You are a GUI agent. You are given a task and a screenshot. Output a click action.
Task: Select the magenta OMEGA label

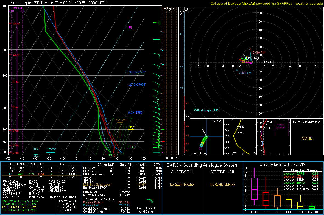tap(17, 8)
